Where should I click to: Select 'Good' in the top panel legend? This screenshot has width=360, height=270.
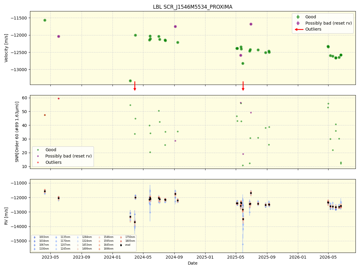coord(310,17)
